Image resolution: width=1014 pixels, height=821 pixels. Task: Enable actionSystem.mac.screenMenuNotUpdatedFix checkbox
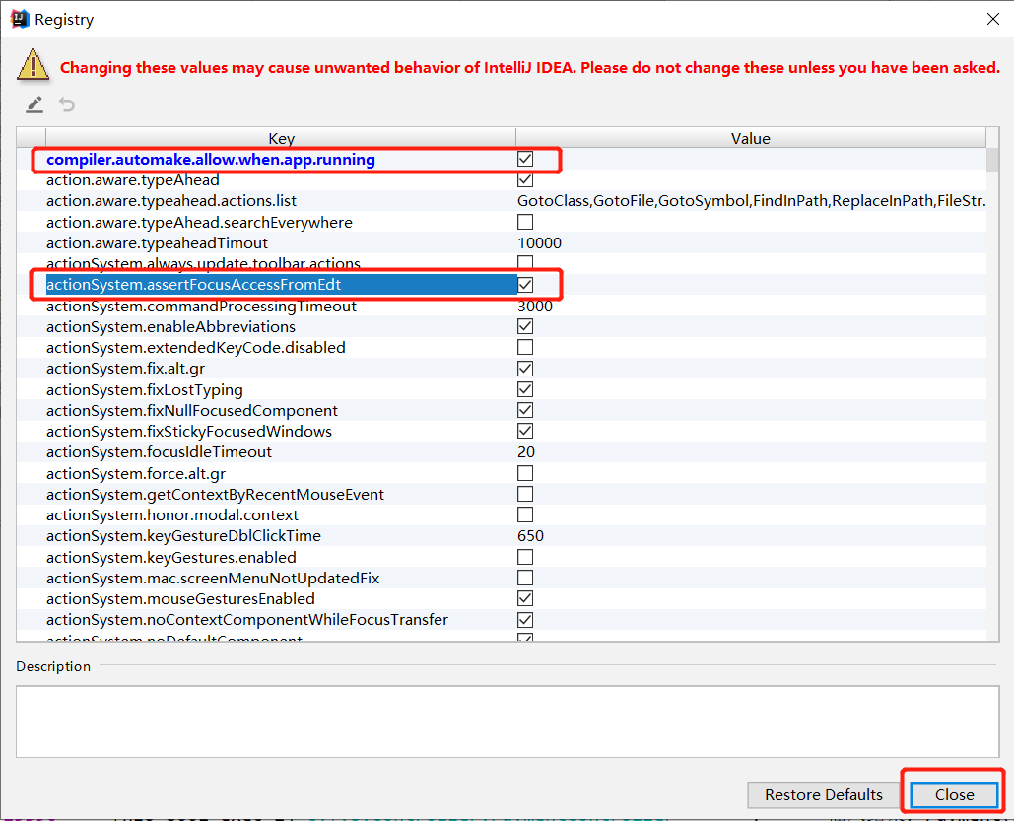pos(525,578)
